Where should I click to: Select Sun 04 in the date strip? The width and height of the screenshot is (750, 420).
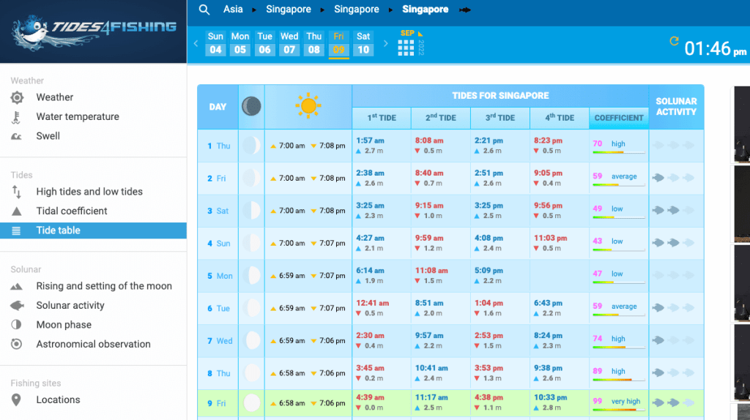pos(215,43)
